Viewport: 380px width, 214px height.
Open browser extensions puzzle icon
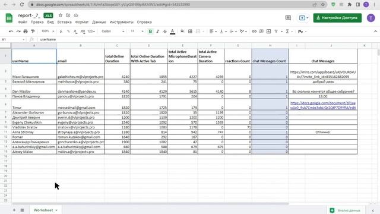click(x=350, y=4)
